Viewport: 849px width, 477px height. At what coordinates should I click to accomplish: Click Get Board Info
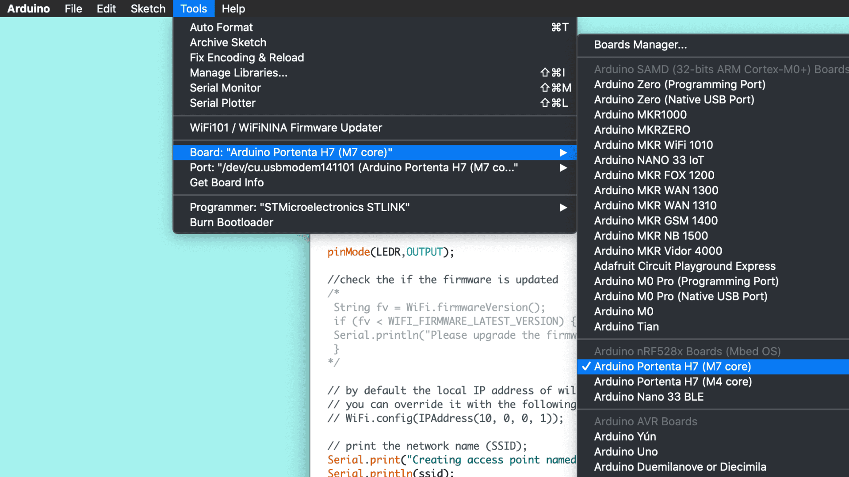pos(226,182)
